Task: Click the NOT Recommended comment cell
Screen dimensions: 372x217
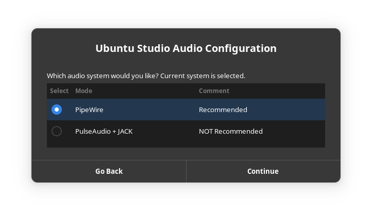Action: pyautogui.click(x=230, y=131)
